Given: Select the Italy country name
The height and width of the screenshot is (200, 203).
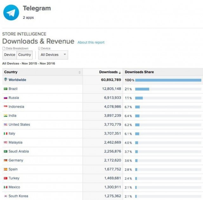Looking at the screenshot, I should (x=12, y=134).
